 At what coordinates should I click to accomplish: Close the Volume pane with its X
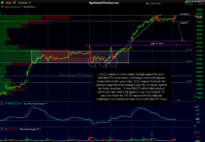point(2,129)
